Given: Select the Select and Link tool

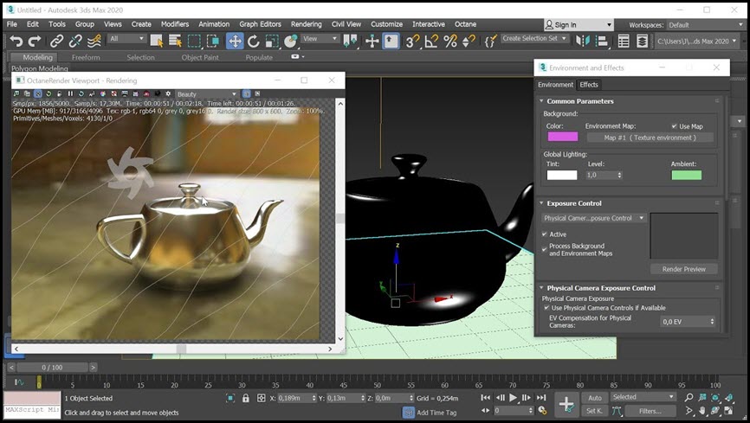Looking at the screenshot, I should 56,42.
